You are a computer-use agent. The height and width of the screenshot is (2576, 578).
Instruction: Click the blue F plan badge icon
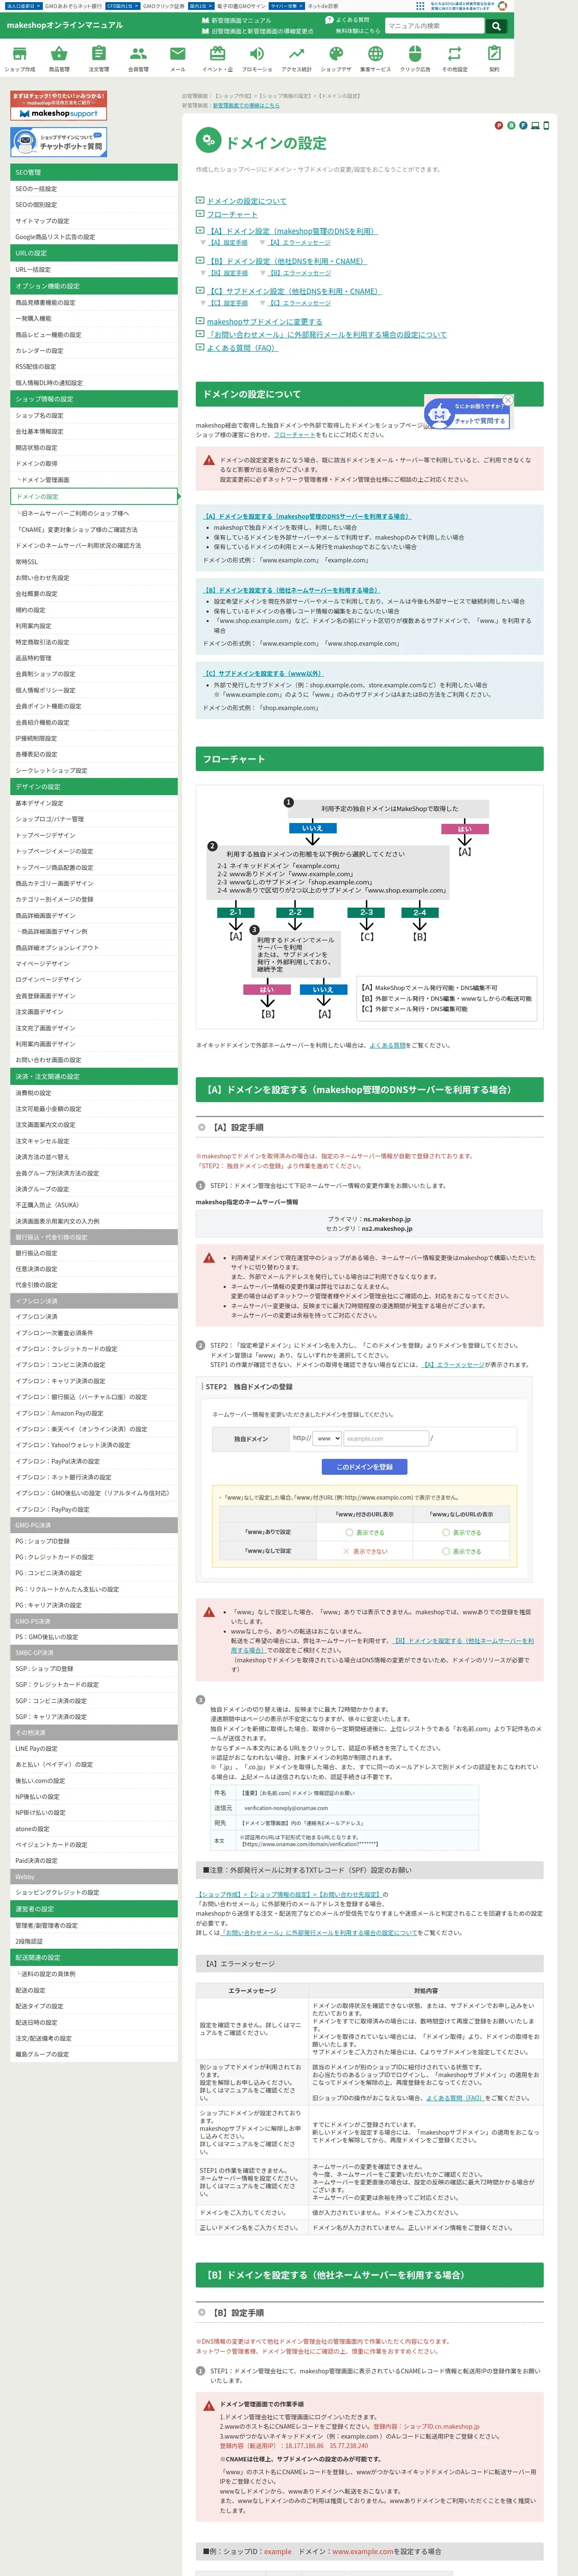pos(522,126)
